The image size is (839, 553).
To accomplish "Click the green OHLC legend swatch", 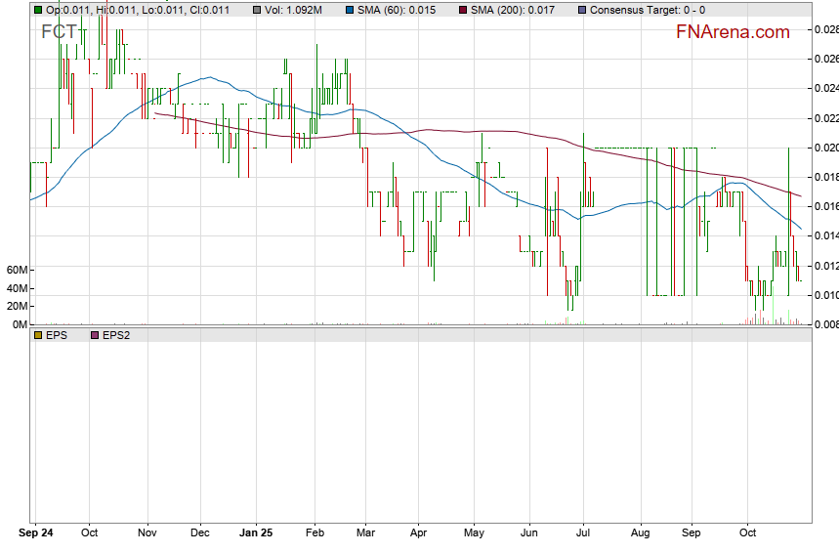I will [x=37, y=10].
